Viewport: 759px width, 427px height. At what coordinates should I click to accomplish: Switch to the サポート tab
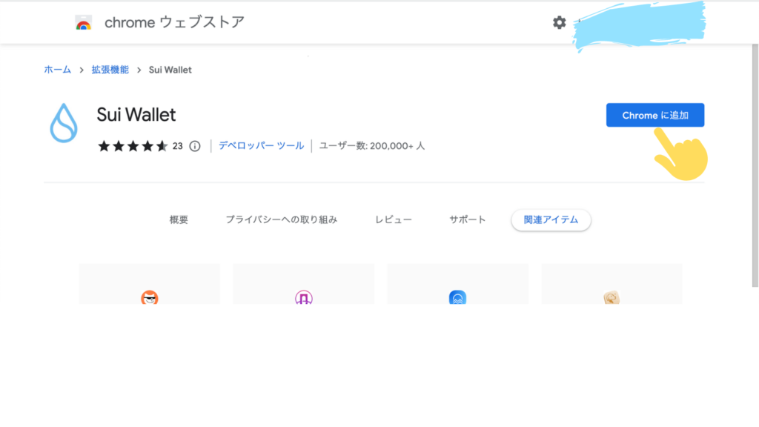coord(467,219)
